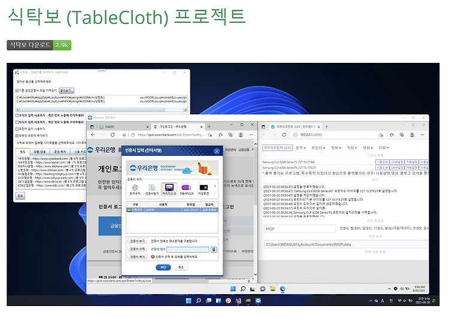Expand the 저장 dropdown menu

351,148
